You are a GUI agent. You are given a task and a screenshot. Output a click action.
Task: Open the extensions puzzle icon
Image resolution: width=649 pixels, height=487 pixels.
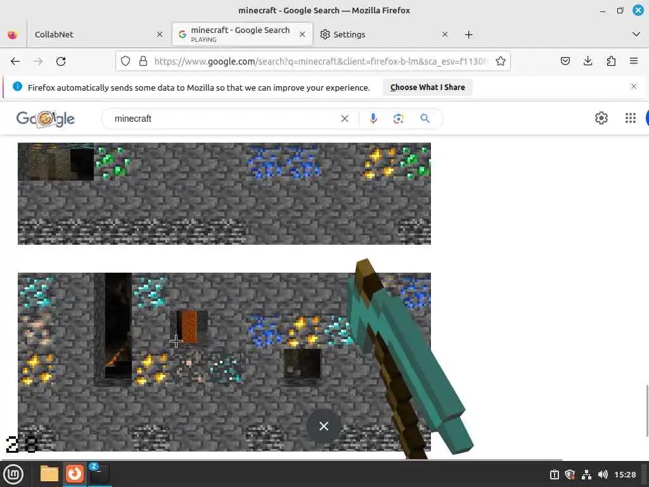pyautogui.click(x=611, y=62)
